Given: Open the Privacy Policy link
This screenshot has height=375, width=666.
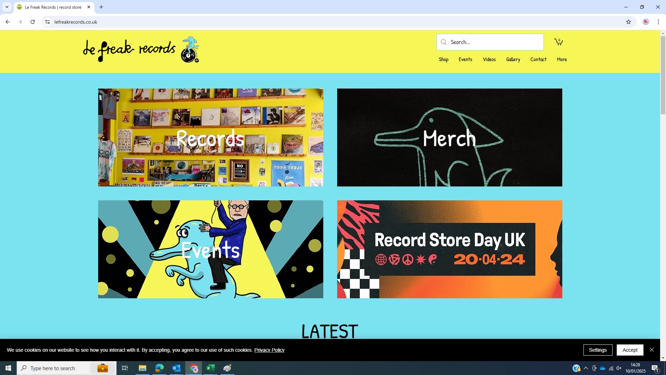Looking at the screenshot, I should pos(269,350).
